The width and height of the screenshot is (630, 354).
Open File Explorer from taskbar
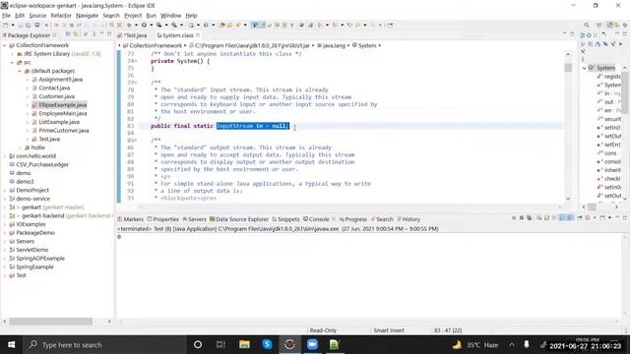tap(244, 344)
